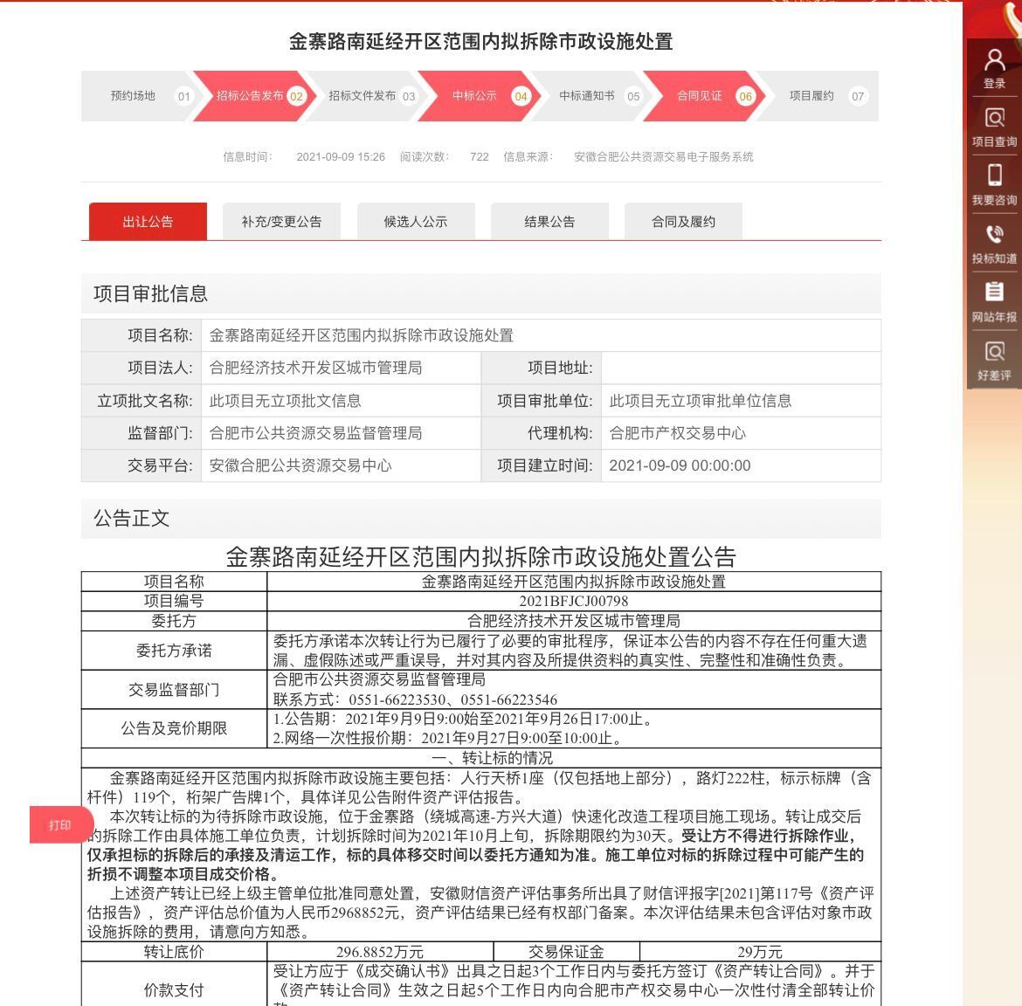1022x1006 pixels.
Task: Click the info time 2021-09-09 15:26
Action: pyautogui.click(x=341, y=157)
